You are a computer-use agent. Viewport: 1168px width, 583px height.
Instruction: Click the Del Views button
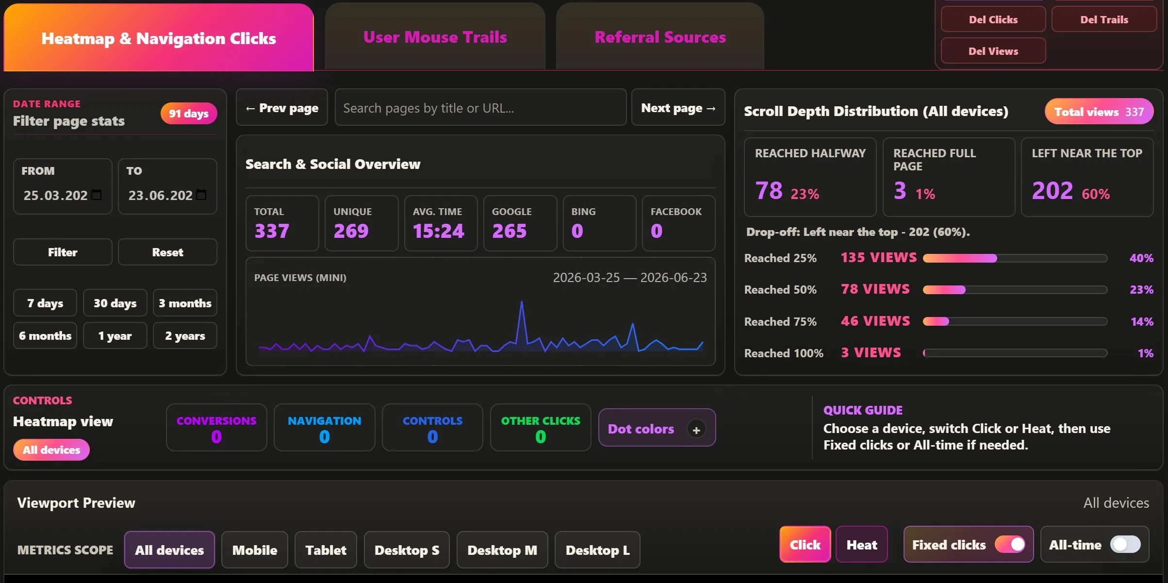tap(993, 51)
